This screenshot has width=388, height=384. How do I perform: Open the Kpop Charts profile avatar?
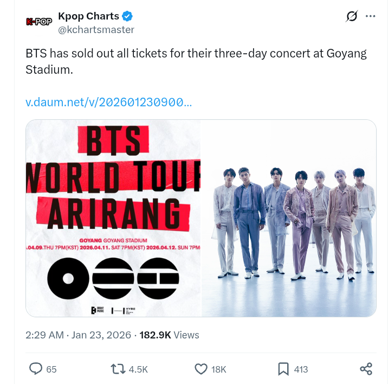click(x=38, y=22)
